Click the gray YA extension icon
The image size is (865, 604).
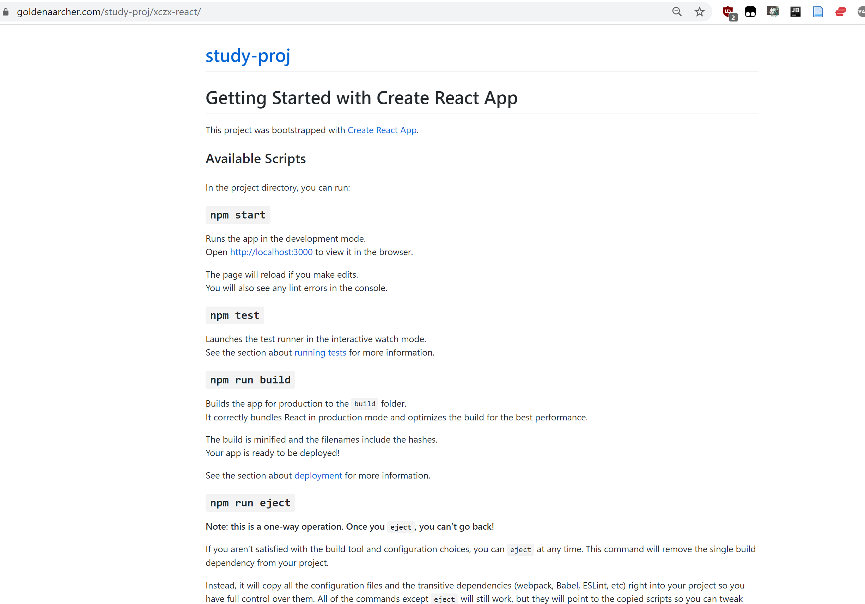click(861, 12)
